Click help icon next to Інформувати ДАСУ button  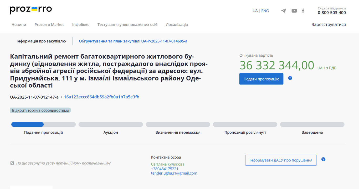click(324, 159)
